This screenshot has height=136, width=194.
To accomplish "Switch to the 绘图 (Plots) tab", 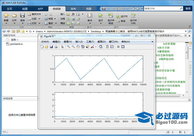I will pyautogui.click(x=25, y=9).
